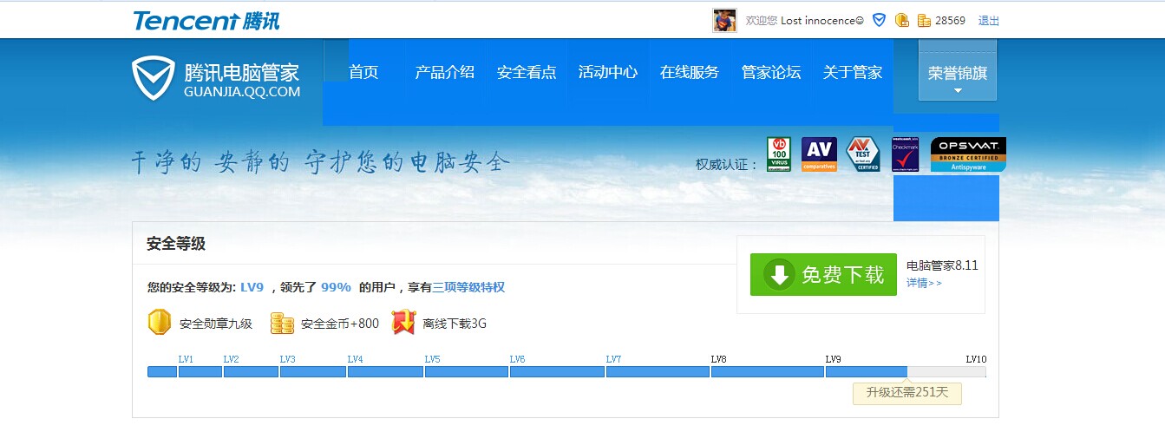The height and width of the screenshot is (432, 1165).
Task: Click the 安全金币+800 coins icon
Action: (282, 323)
